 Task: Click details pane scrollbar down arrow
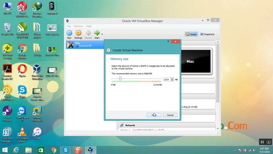coord(218,128)
